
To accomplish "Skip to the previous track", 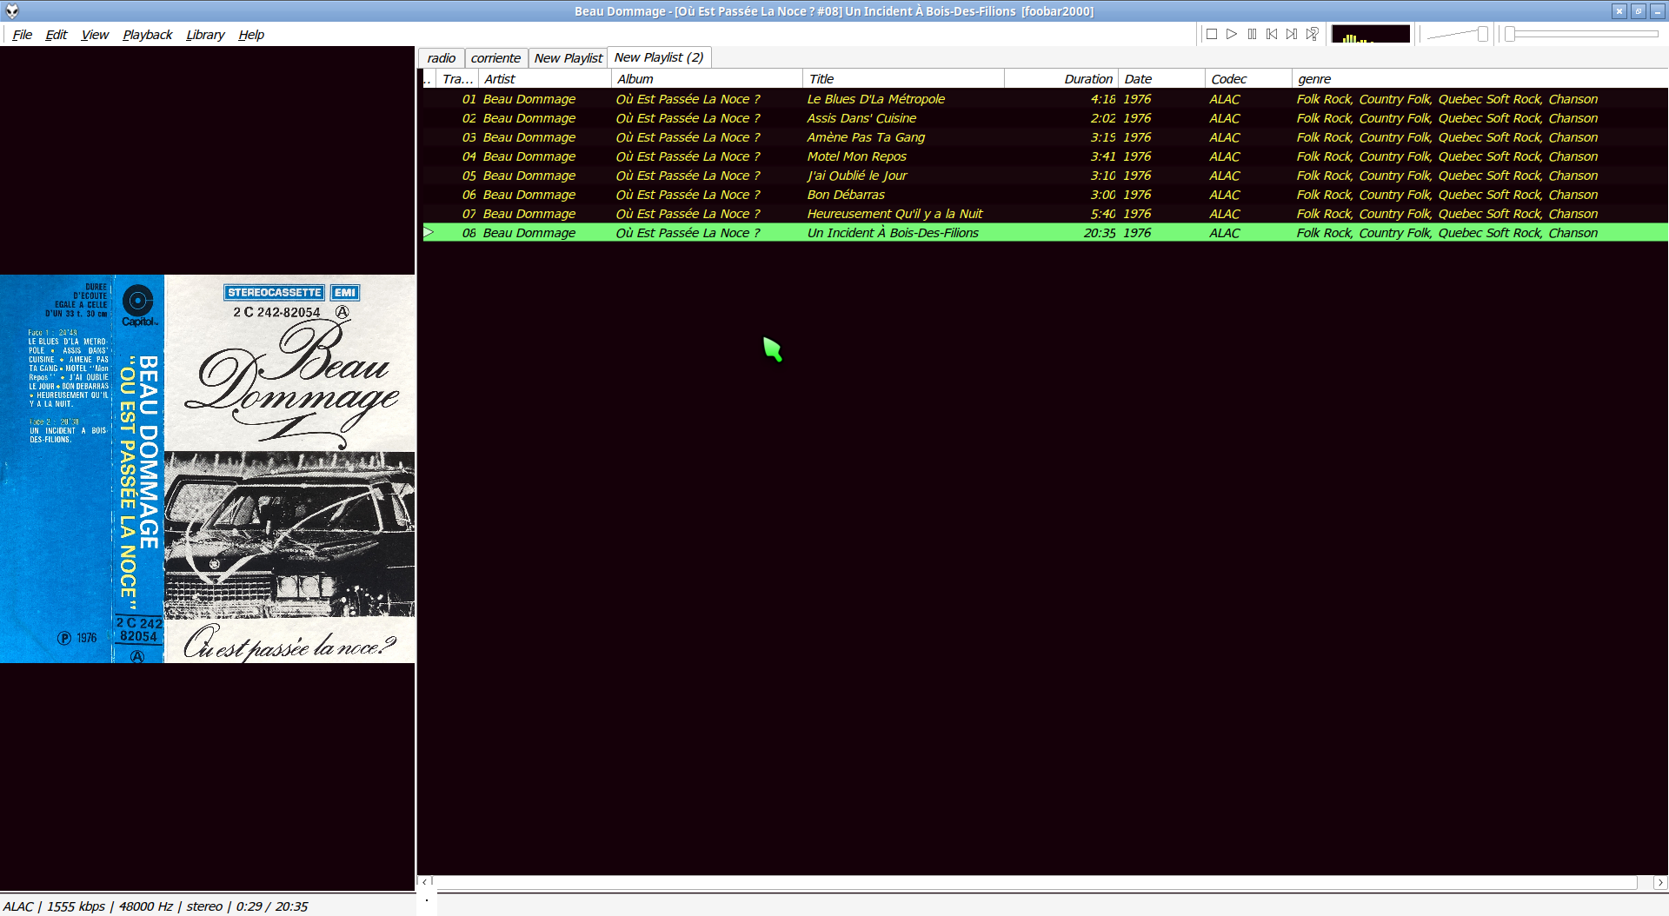I will (1272, 34).
